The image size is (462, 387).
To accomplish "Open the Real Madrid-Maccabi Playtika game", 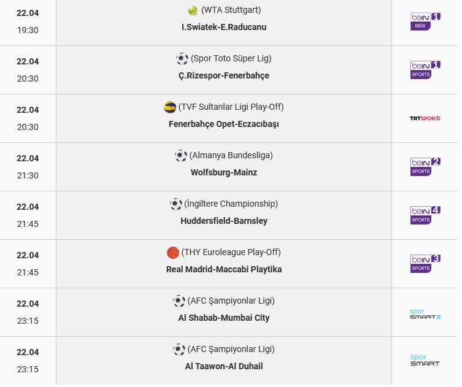I will click(224, 269).
